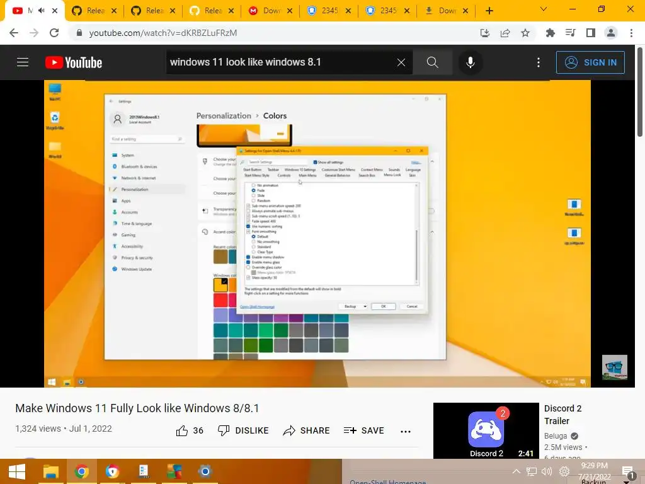Open Action Center notifications icon

tap(628, 473)
